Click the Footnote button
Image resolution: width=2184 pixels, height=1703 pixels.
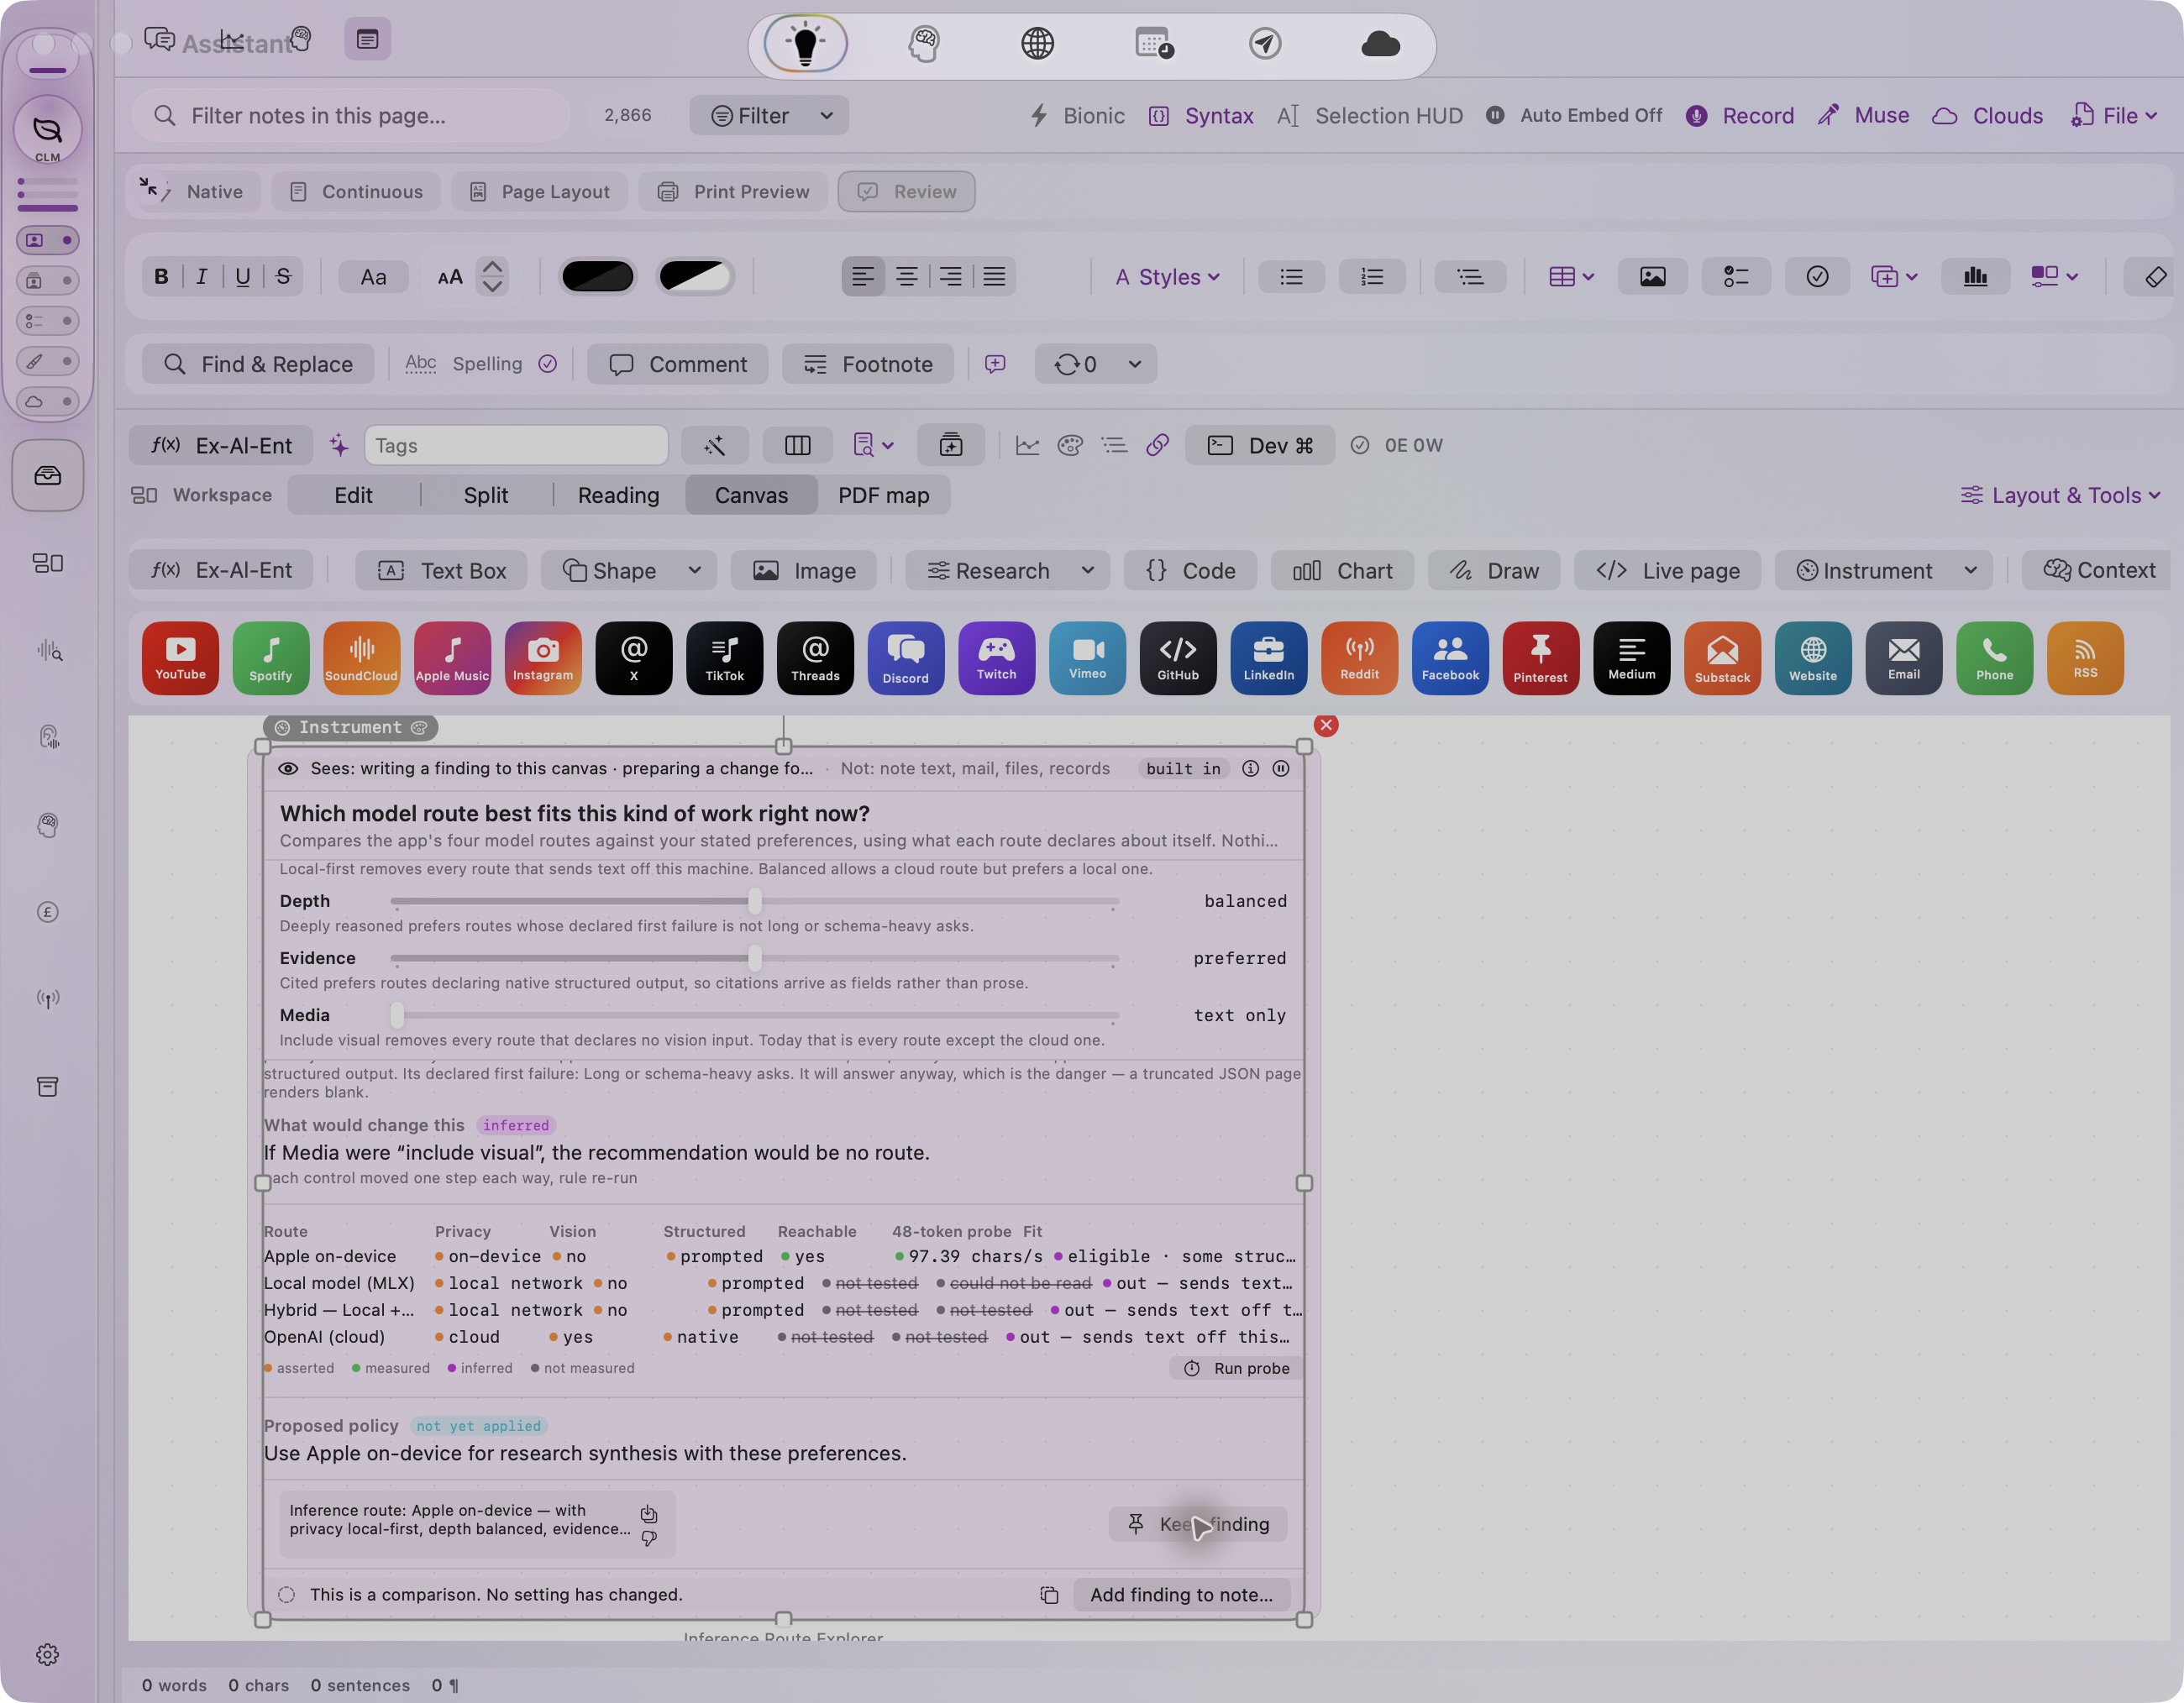pos(868,364)
